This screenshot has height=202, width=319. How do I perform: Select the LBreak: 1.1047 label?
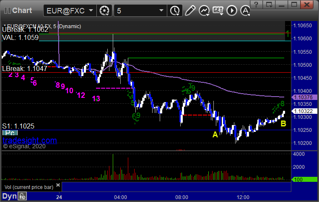[25, 69]
